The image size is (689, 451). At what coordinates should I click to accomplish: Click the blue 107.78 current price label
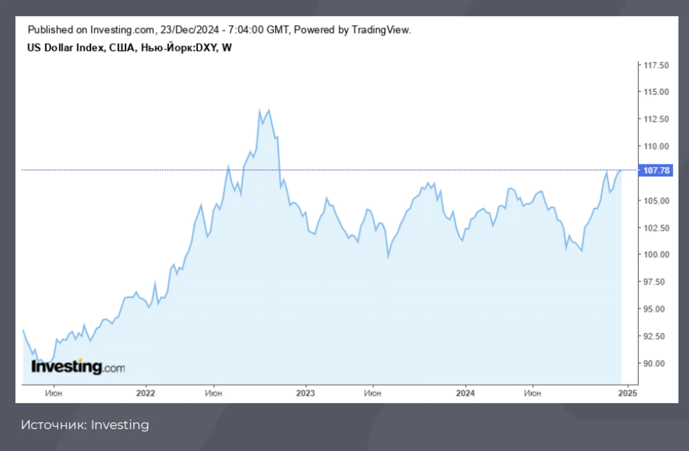tap(656, 170)
